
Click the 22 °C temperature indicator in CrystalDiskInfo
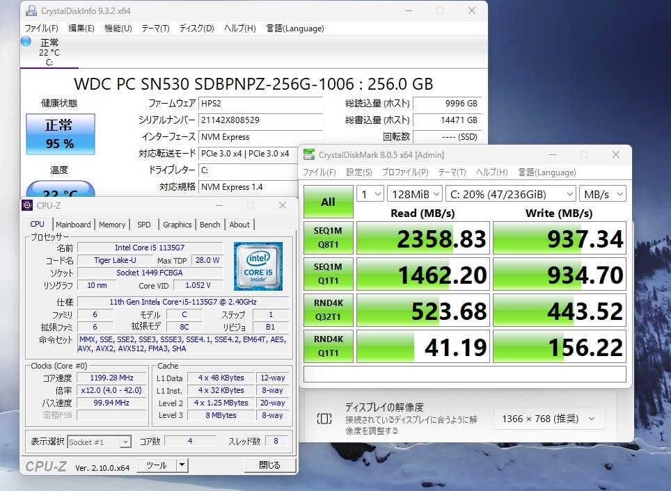[61, 189]
